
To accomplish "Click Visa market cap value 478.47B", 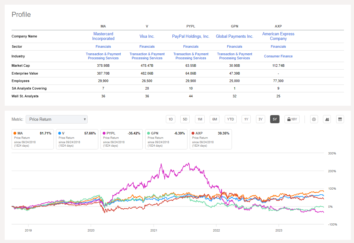I will [x=147, y=66].
